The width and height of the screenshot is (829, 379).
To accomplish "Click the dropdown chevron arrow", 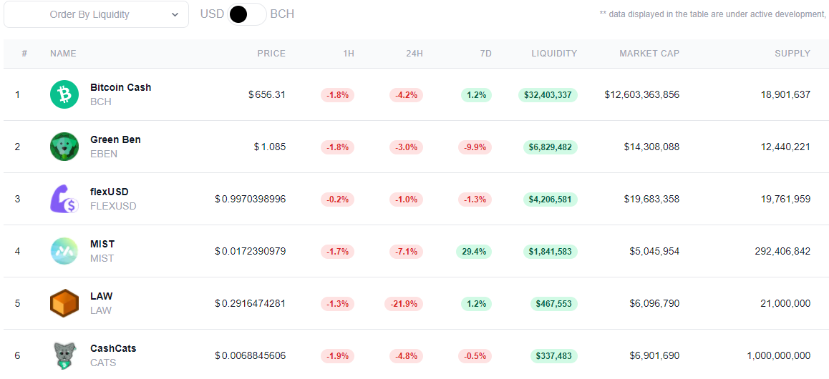I will [x=175, y=15].
